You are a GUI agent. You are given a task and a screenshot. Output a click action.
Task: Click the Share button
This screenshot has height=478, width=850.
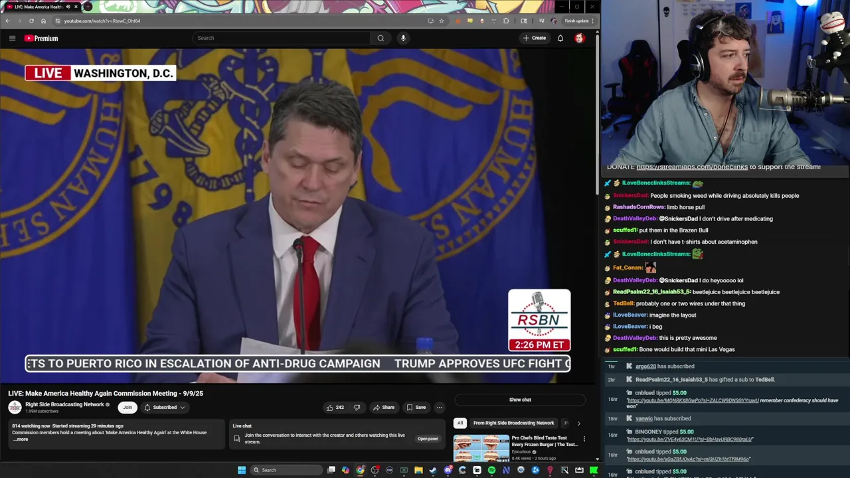tap(383, 408)
